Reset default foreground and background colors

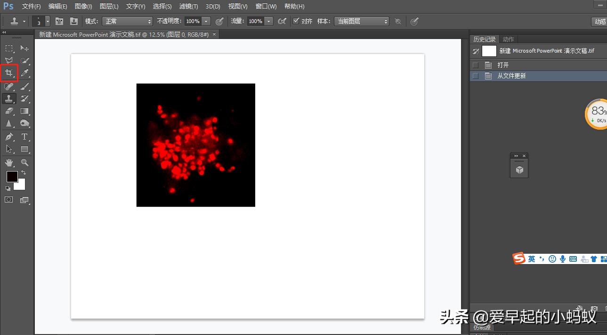point(8,188)
